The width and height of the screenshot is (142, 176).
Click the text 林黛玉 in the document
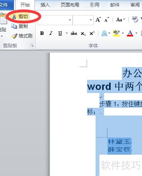point(119,142)
